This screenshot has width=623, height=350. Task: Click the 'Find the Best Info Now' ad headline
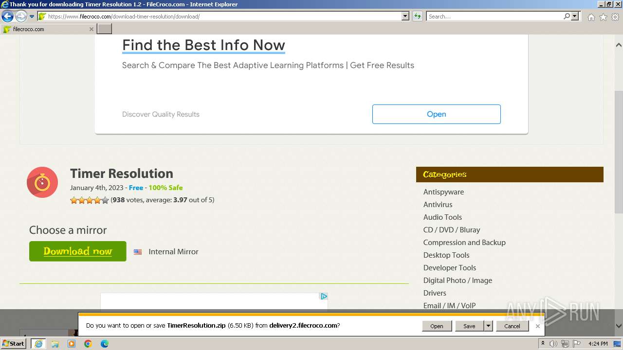203,45
